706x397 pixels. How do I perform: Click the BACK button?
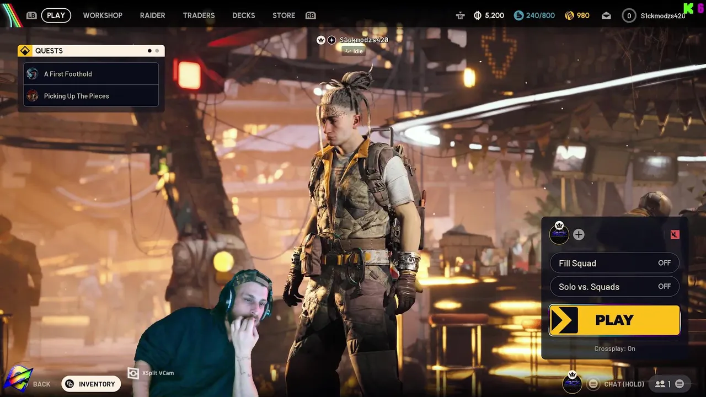(x=41, y=384)
